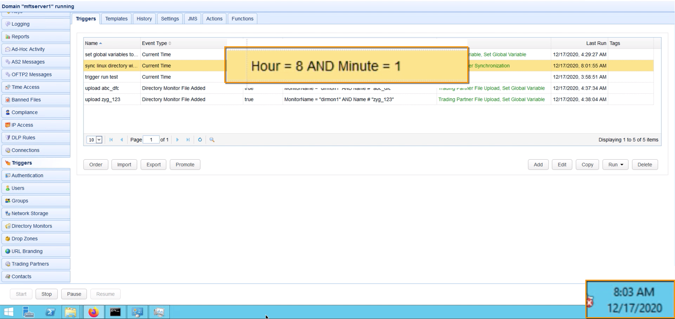Open Firefox from the taskbar
675x319 pixels.
(94, 312)
